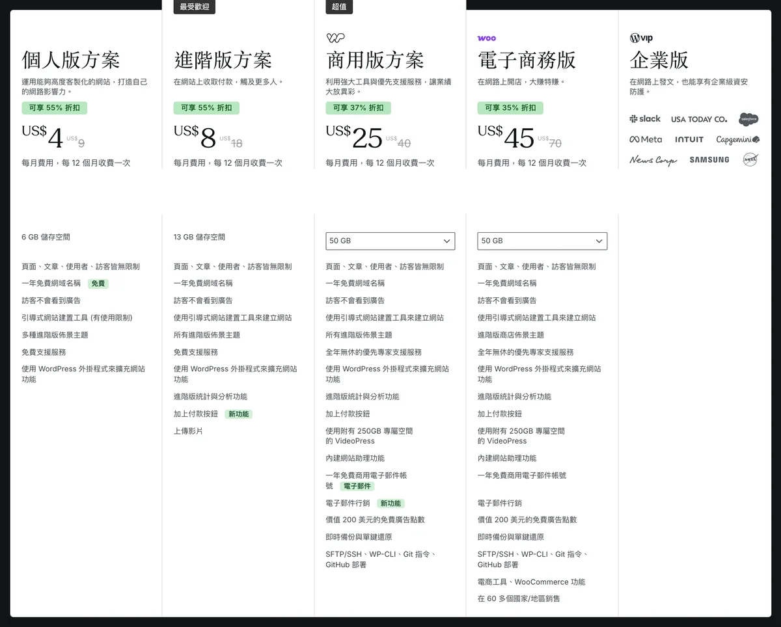Open the 50 GB storage dropdown under 商用版方案

point(390,241)
